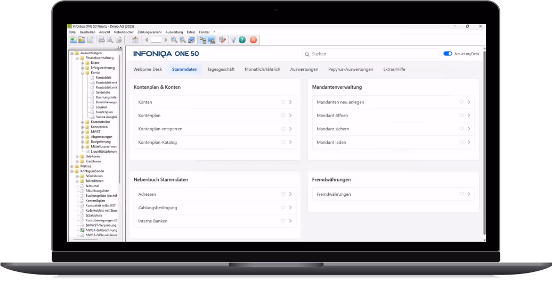Expand the MWST tree folder
This screenshot has width=552, height=290.
point(83,132)
